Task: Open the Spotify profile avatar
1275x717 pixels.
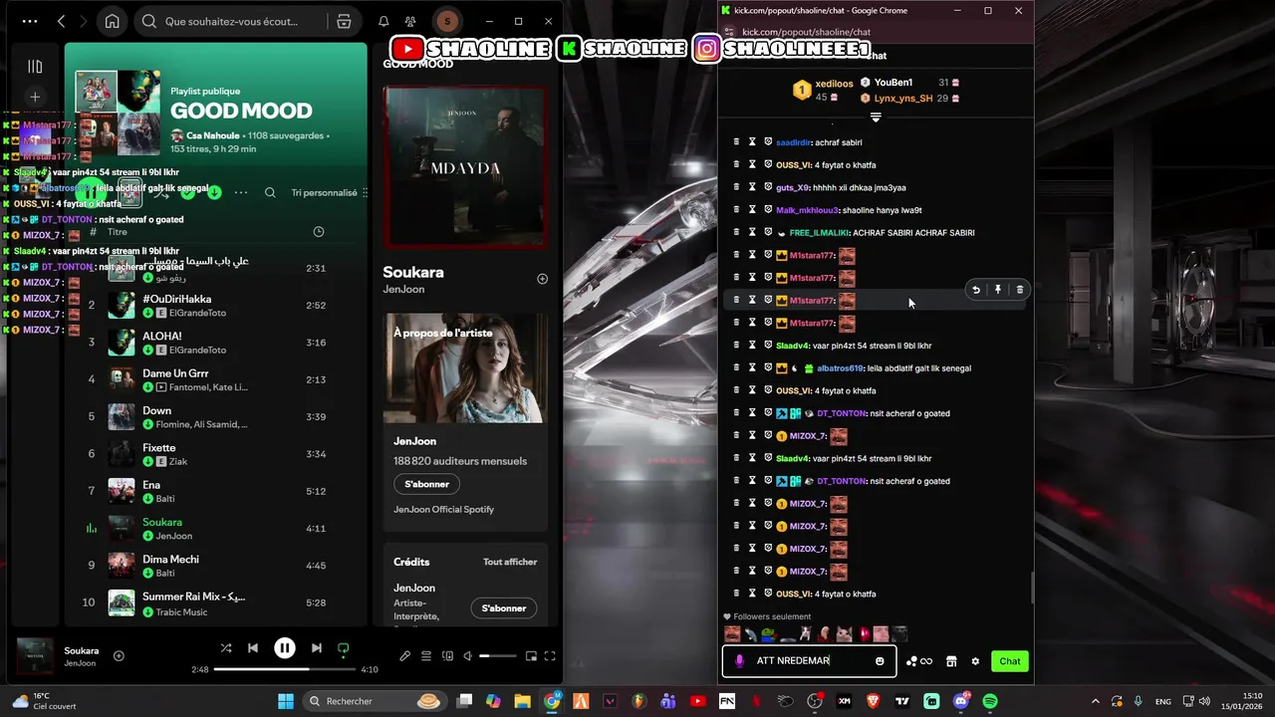Action: (x=447, y=21)
